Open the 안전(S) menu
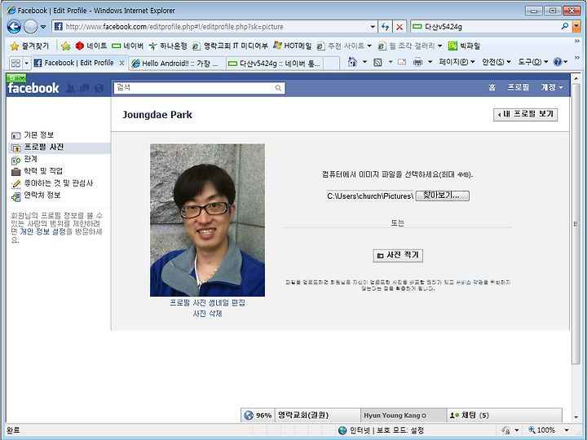 point(496,62)
